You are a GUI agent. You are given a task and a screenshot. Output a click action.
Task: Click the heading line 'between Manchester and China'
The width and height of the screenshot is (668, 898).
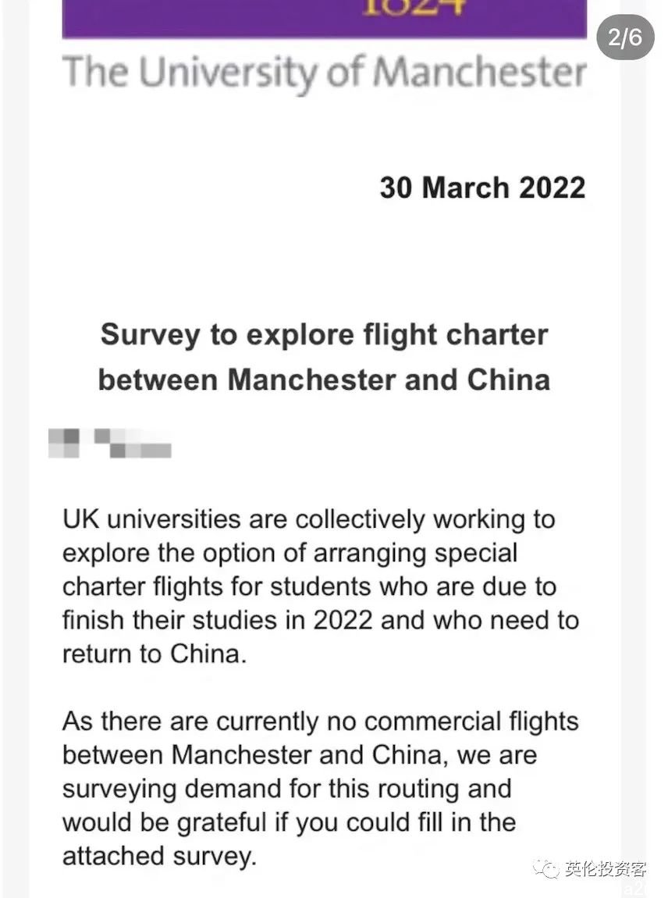point(325,380)
